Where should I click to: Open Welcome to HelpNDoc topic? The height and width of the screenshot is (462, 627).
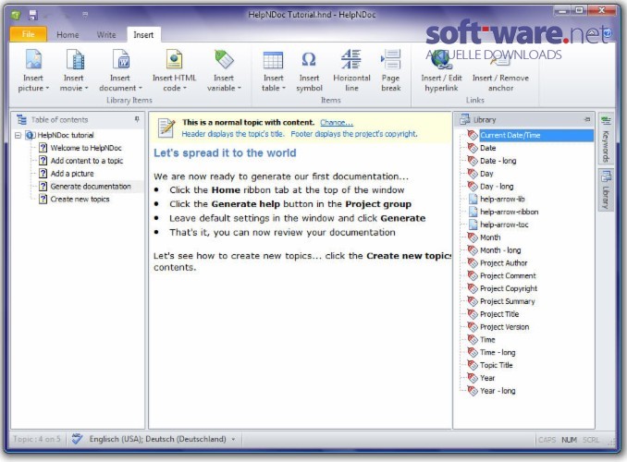click(x=86, y=148)
